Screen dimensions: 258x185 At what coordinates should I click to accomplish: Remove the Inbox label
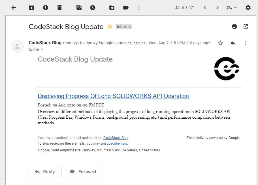click(129, 27)
